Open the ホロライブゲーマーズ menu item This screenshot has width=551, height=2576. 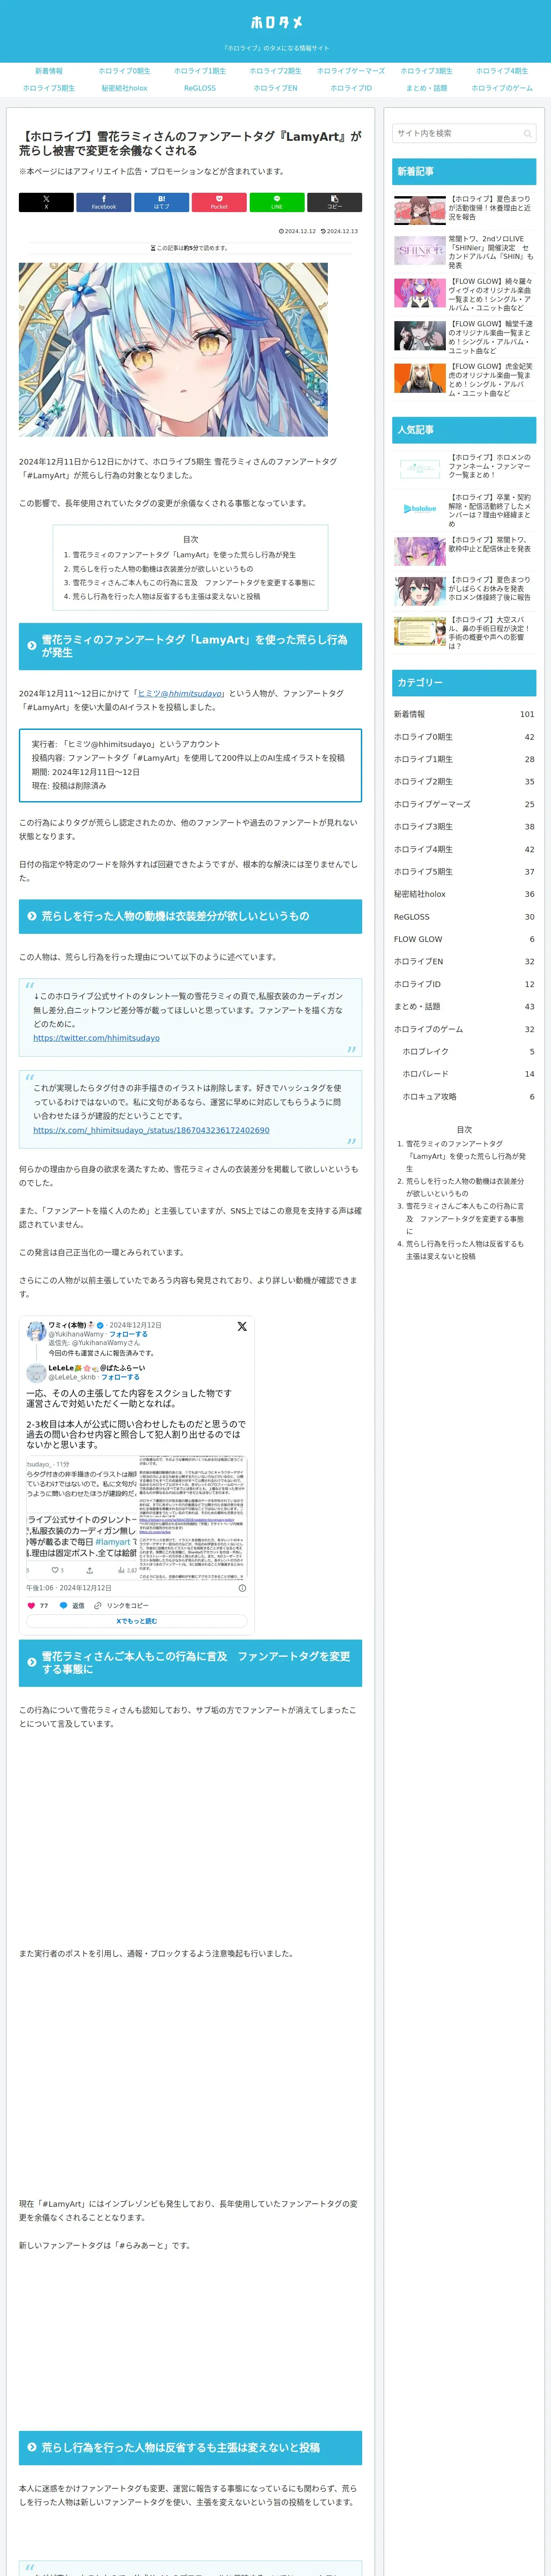pos(351,71)
